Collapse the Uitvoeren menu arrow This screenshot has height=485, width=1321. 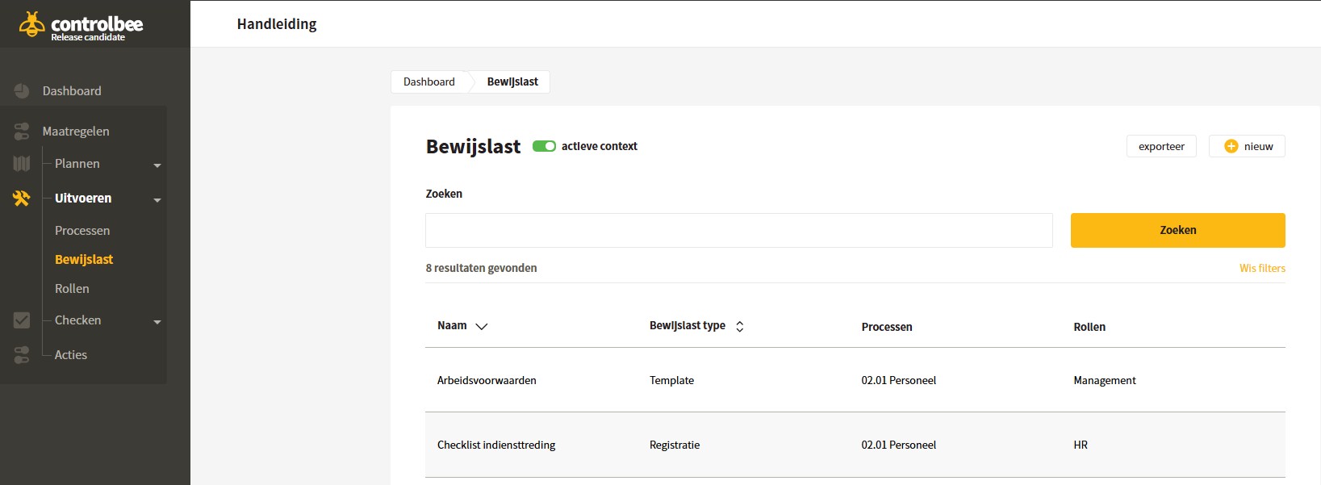point(157,200)
